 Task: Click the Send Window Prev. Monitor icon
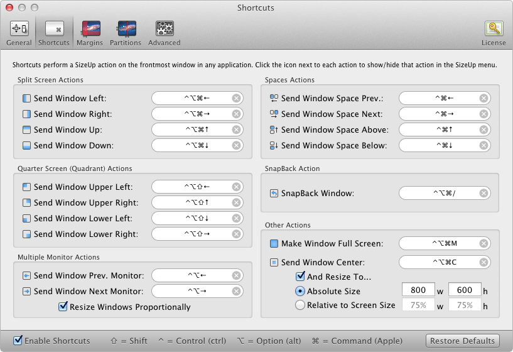pos(26,276)
